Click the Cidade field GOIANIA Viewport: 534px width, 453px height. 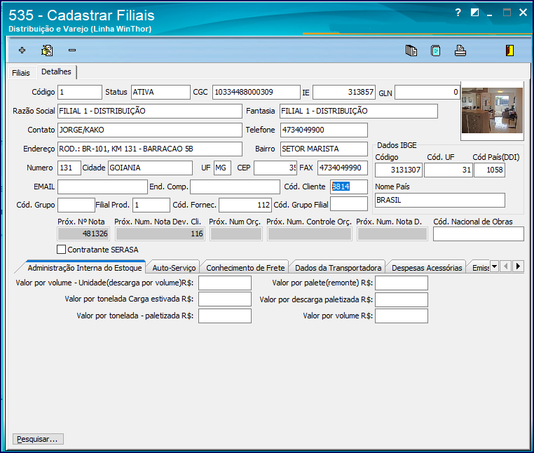(x=150, y=168)
